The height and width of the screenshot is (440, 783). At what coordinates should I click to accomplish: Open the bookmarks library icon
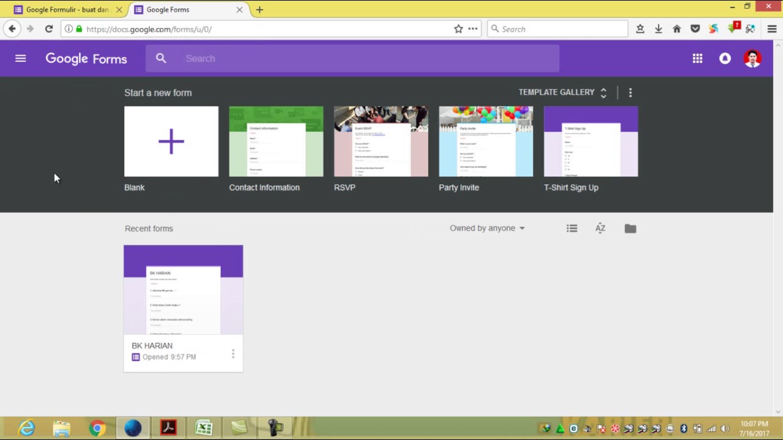[x=640, y=29]
